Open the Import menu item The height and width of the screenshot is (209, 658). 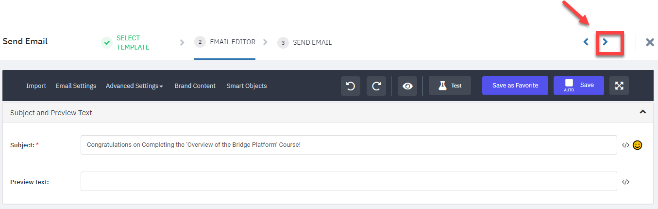36,86
